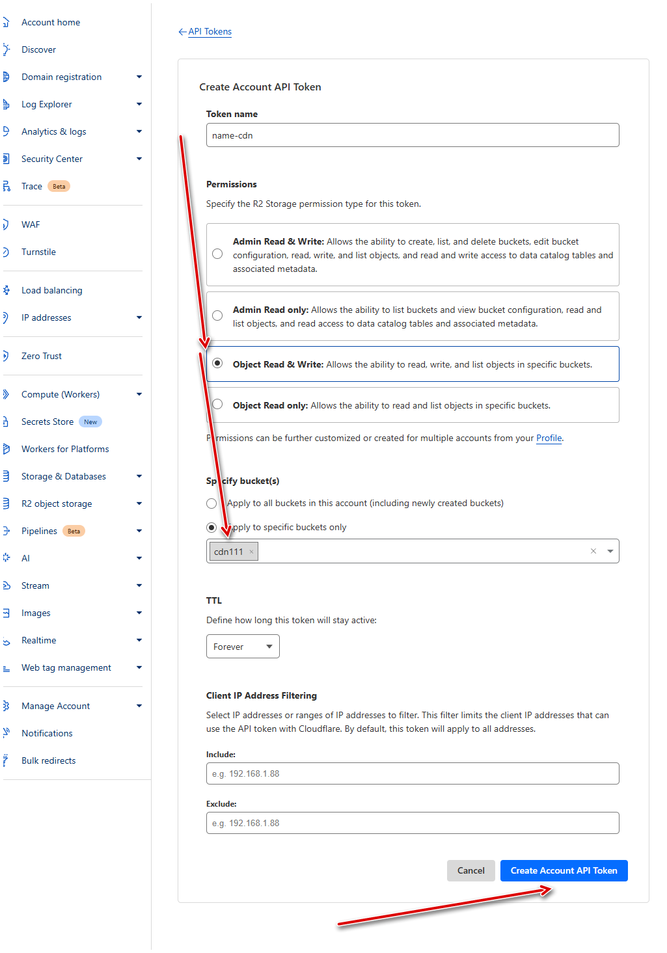667x953 pixels.
Task: Click the Create Account API Token button
Action: point(564,870)
